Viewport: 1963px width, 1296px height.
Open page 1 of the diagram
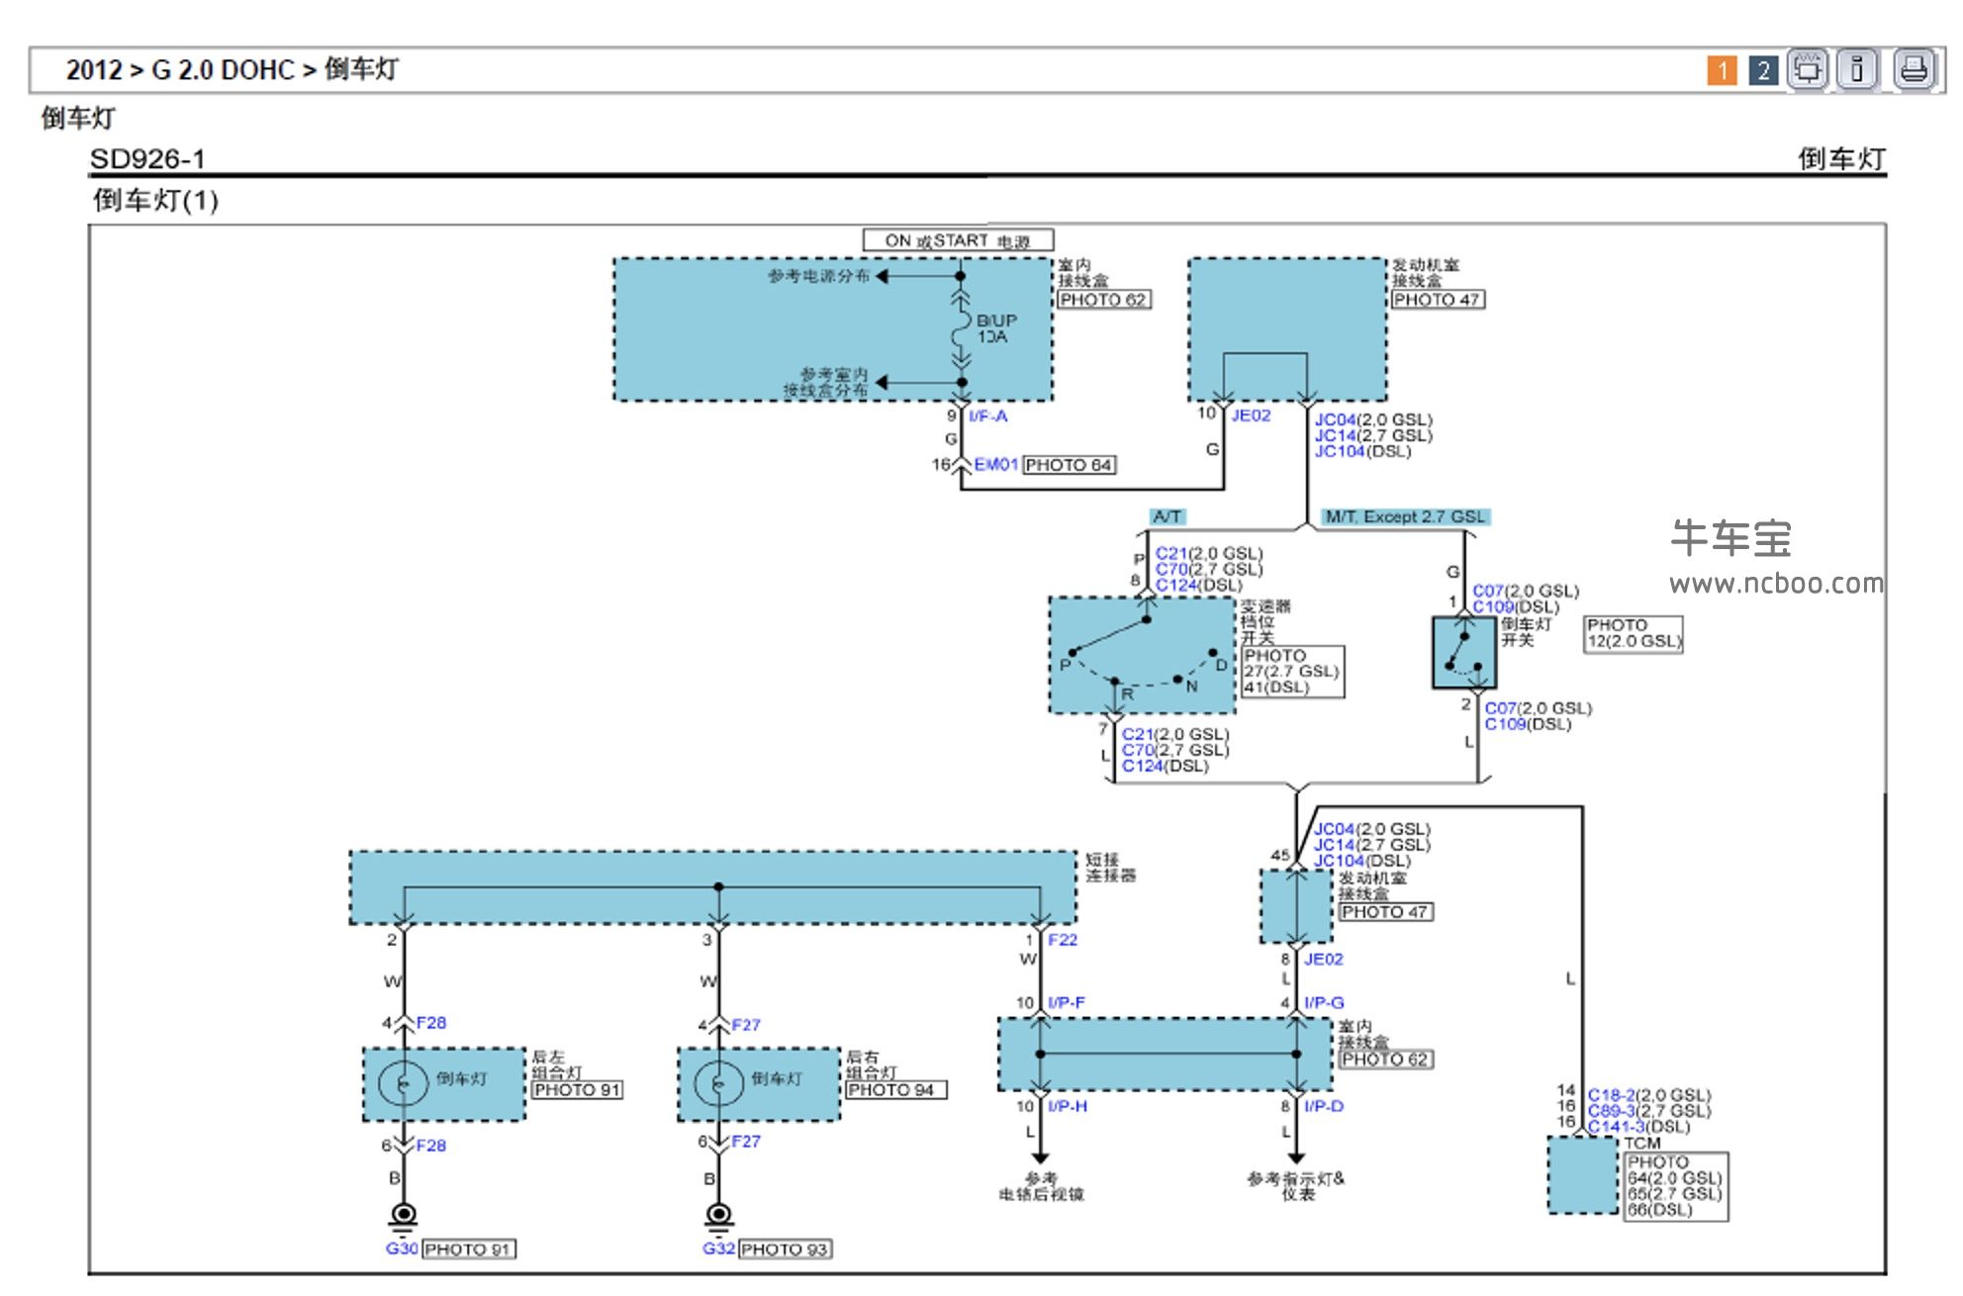pyautogui.click(x=1722, y=70)
